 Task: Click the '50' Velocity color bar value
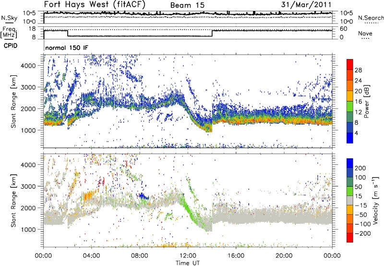pyautogui.click(x=358, y=187)
